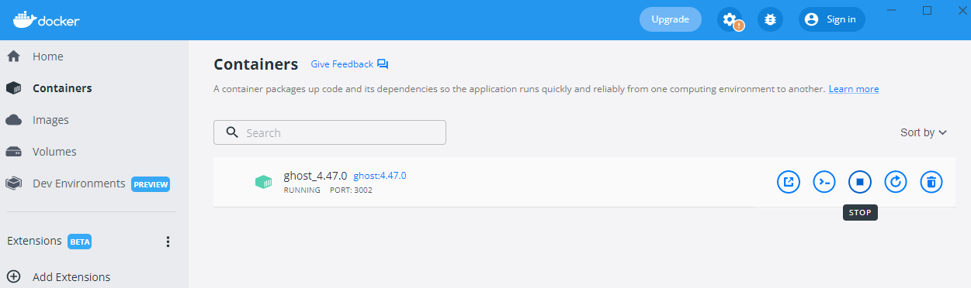
Task: Click the Images cloud sidebar icon
Action: [13, 120]
